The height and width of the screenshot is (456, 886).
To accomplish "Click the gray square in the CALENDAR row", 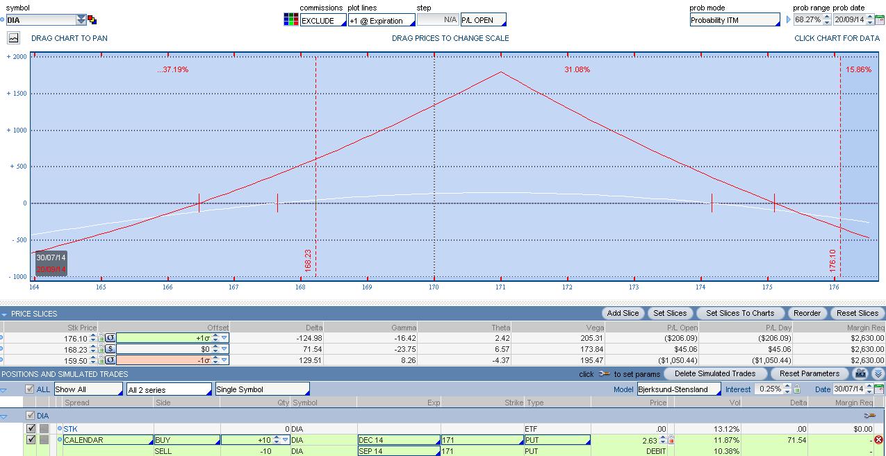I will [x=44, y=440].
